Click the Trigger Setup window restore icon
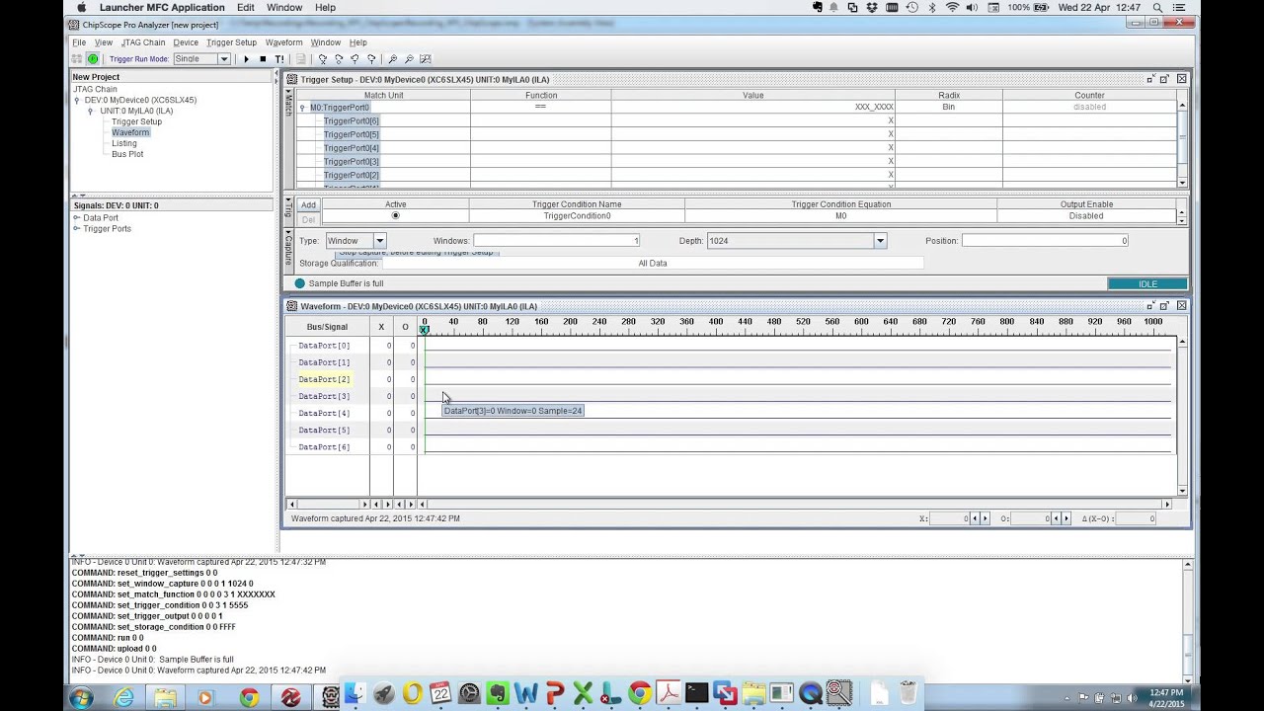1264x711 pixels. coord(1165,79)
